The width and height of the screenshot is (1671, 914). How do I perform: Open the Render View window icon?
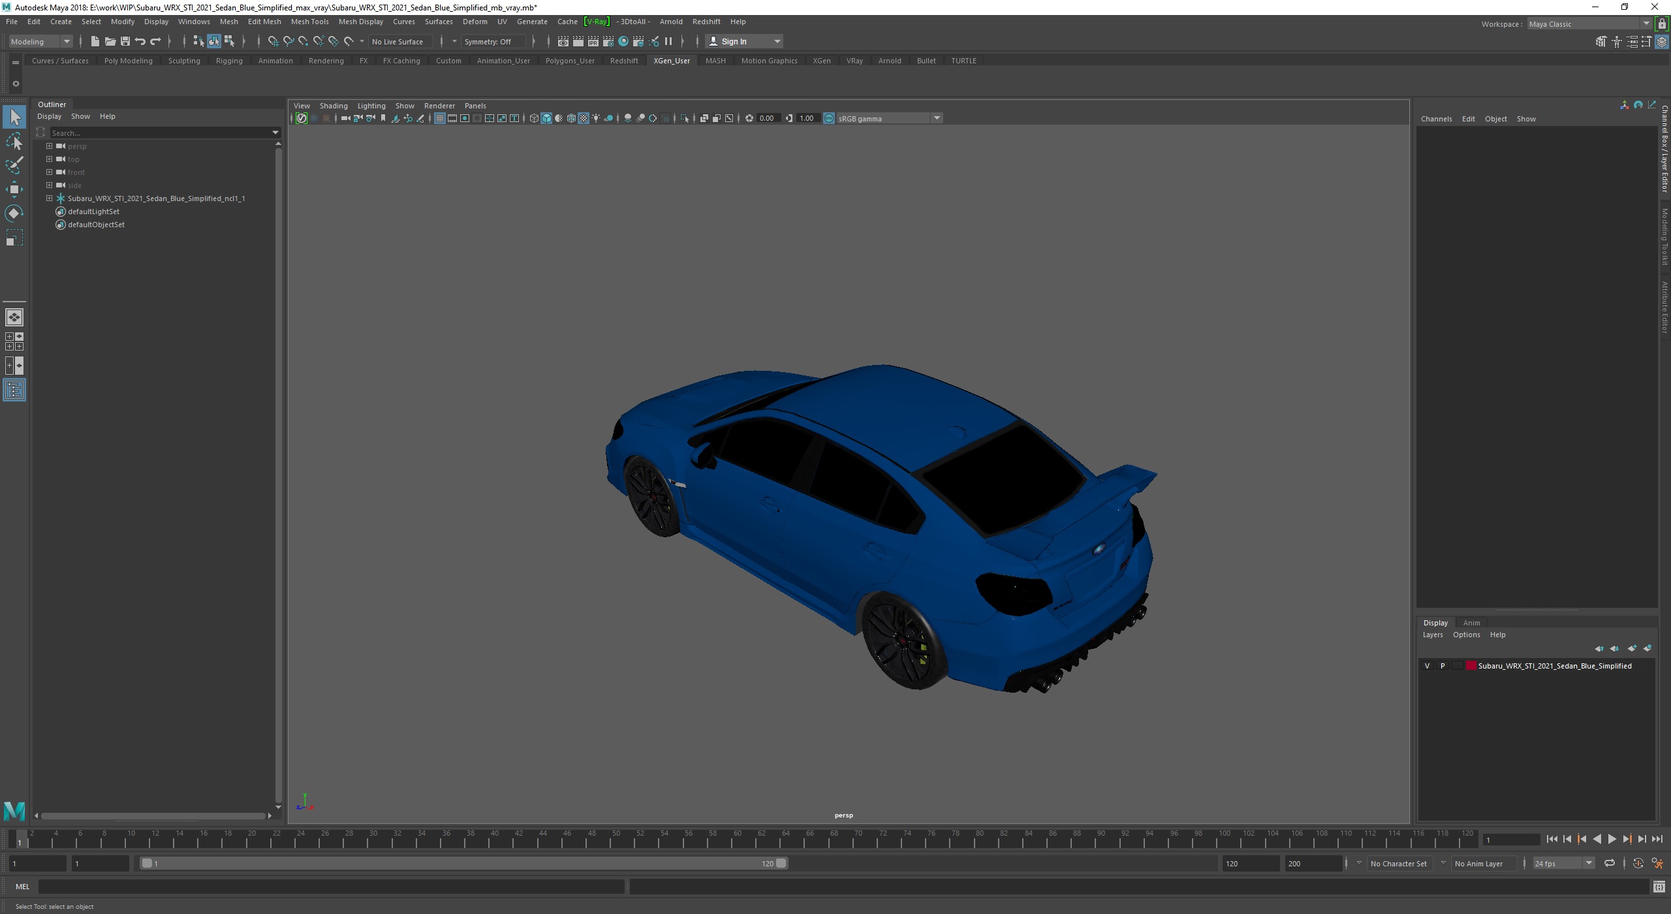[x=563, y=41]
